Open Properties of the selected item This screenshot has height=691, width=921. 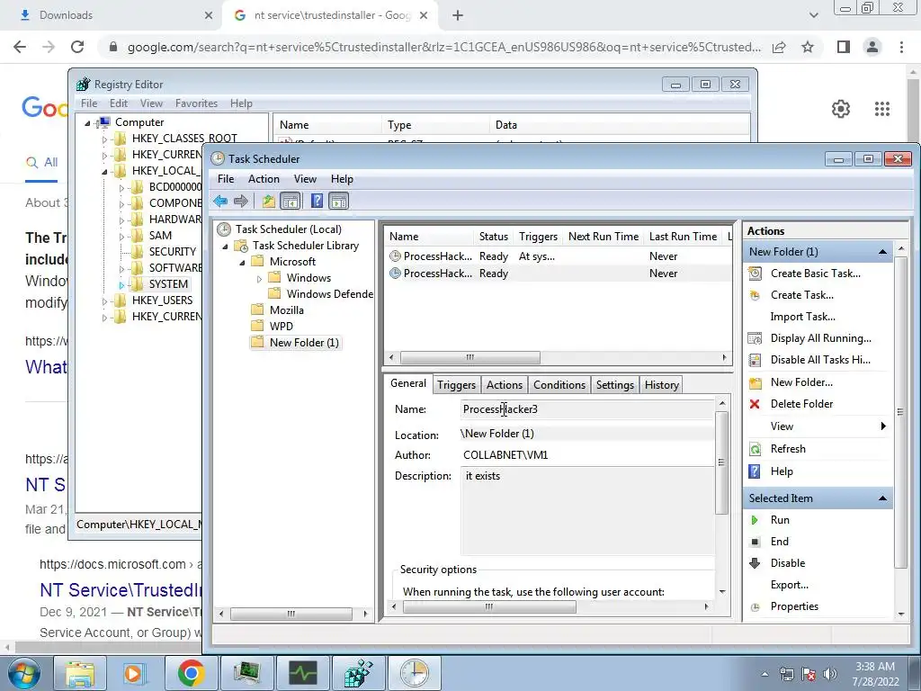tap(794, 606)
